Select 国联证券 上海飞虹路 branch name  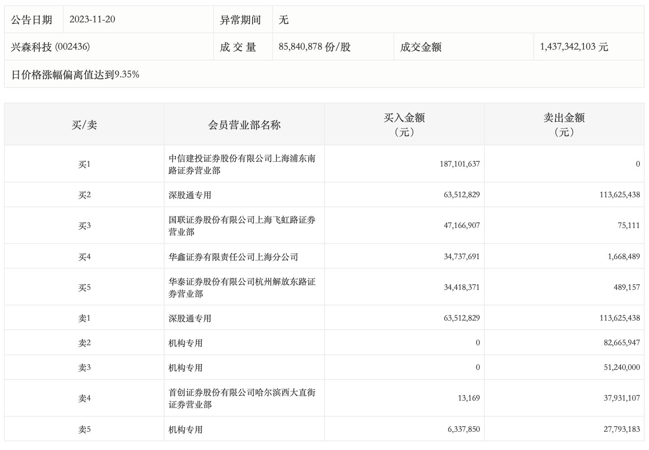[242, 226]
